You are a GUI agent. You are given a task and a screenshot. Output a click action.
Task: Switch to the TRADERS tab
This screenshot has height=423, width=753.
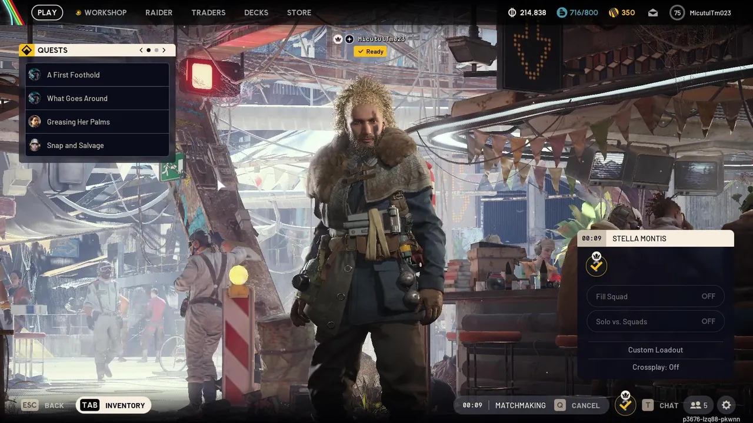(208, 12)
